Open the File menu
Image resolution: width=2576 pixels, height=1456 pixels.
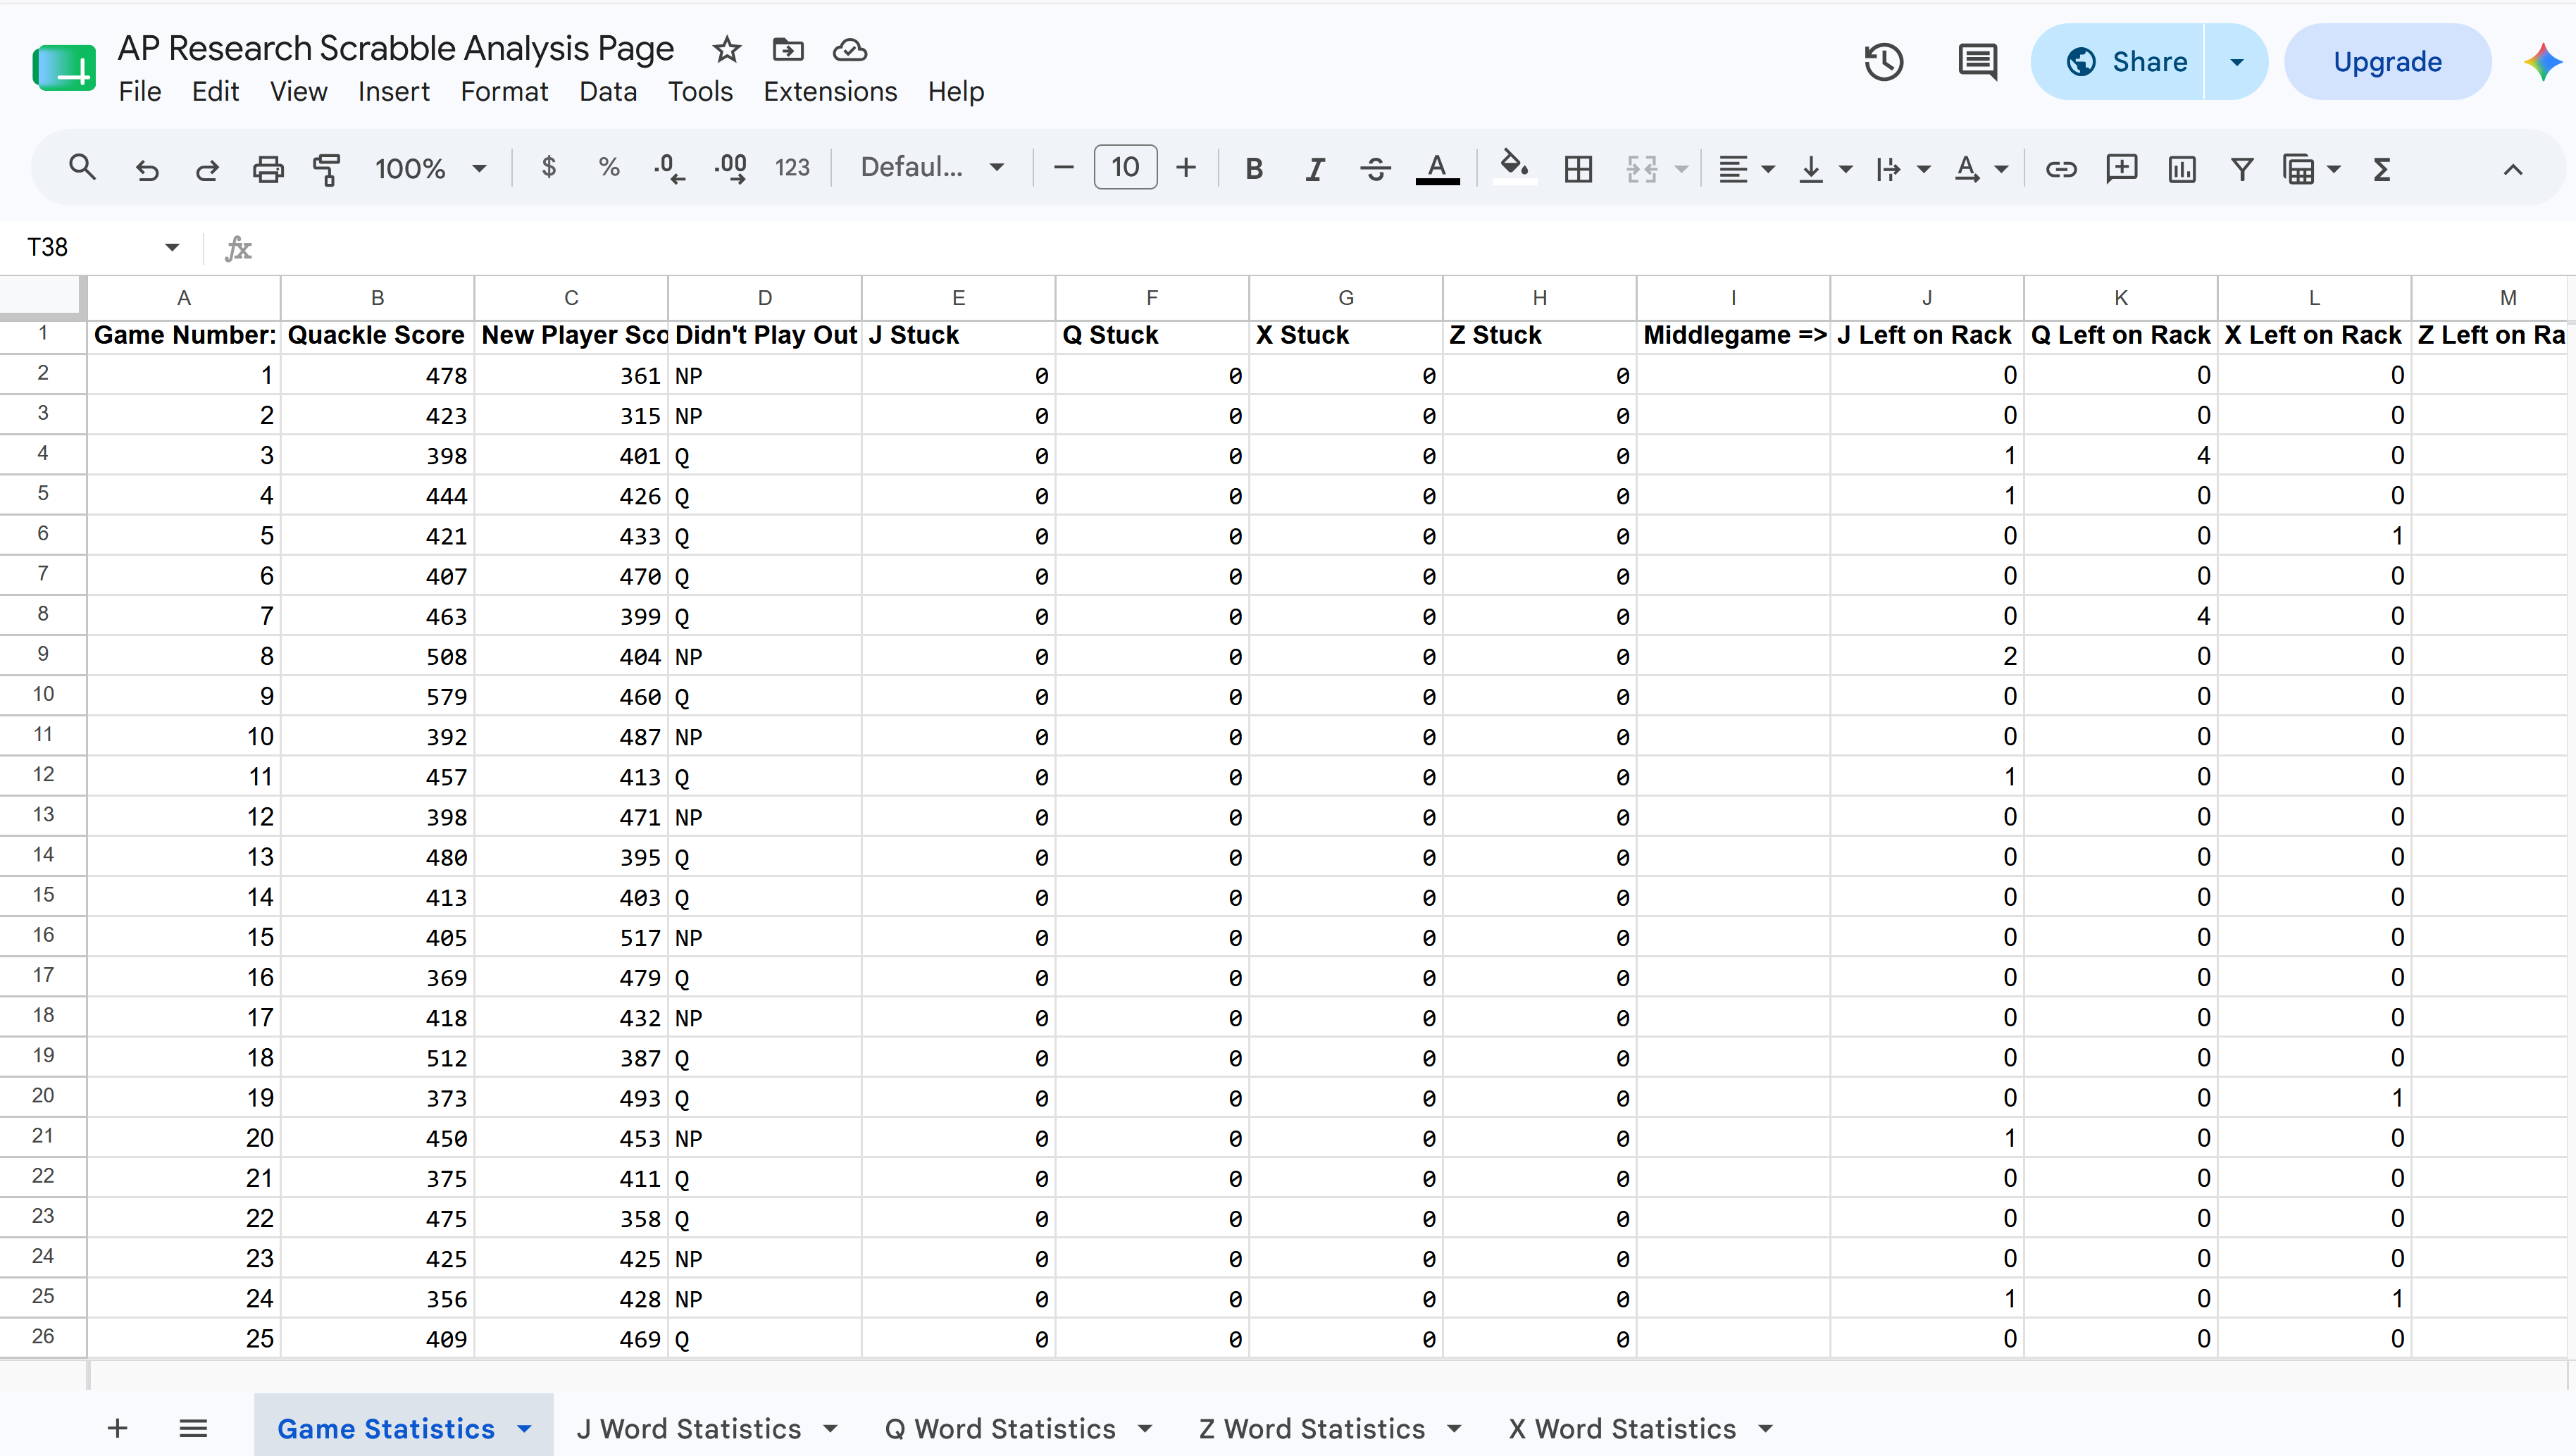(x=139, y=91)
